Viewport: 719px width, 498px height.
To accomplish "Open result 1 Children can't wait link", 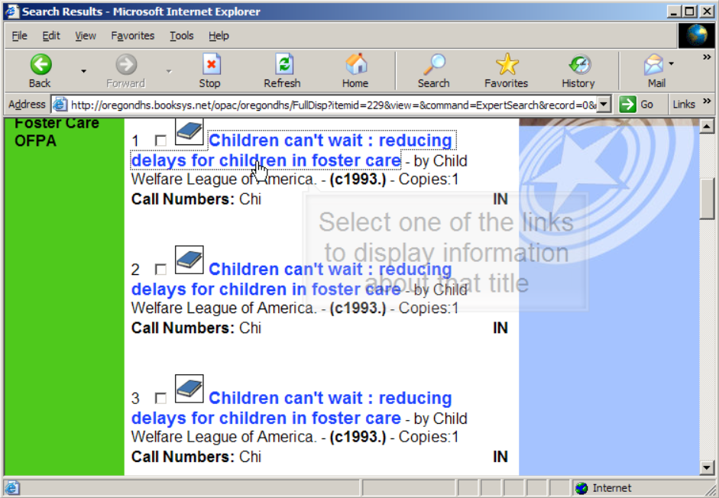I will click(x=292, y=150).
